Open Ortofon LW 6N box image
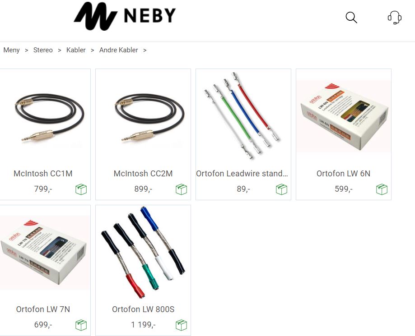Viewport: 415px width, 336px height. pos(344,116)
